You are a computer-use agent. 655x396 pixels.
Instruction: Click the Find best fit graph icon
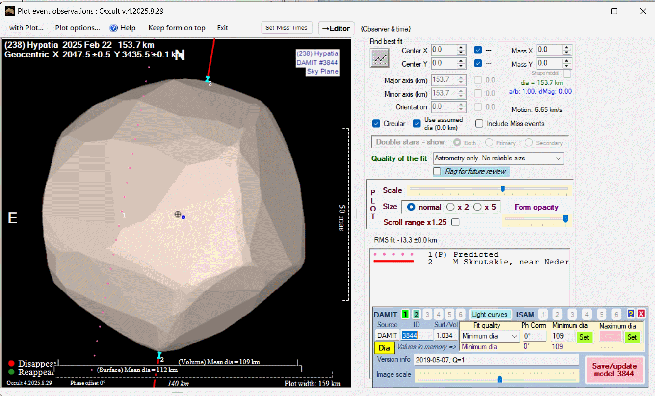coord(379,58)
